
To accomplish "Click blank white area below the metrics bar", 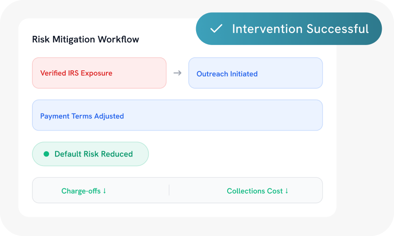I will click(x=175, y=210).
